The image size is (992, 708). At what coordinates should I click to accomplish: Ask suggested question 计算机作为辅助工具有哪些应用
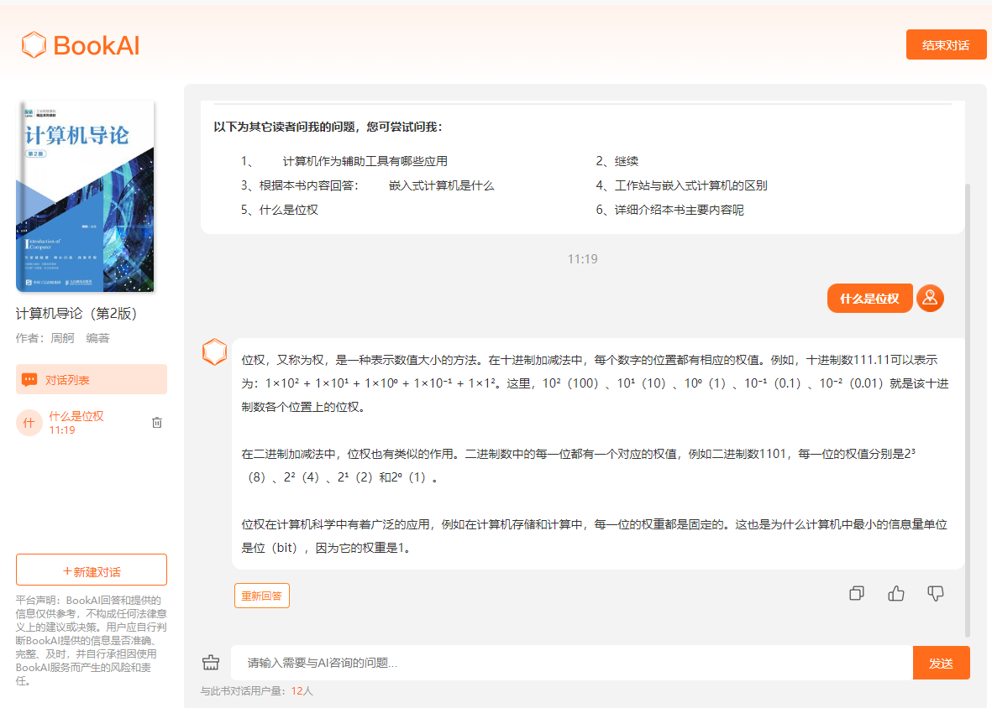(x=365, y=161)
